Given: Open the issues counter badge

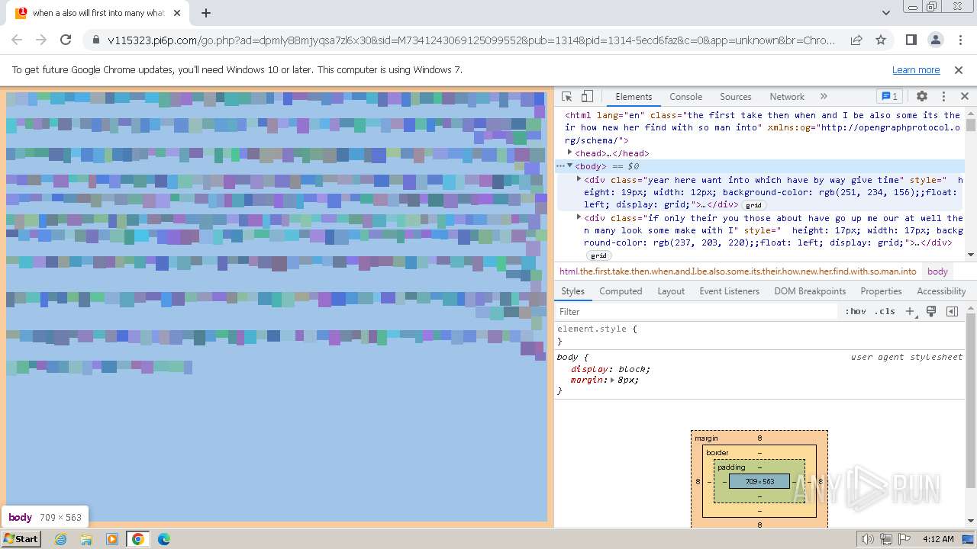Looking at the screenshot, I should (x=890, y=97).
